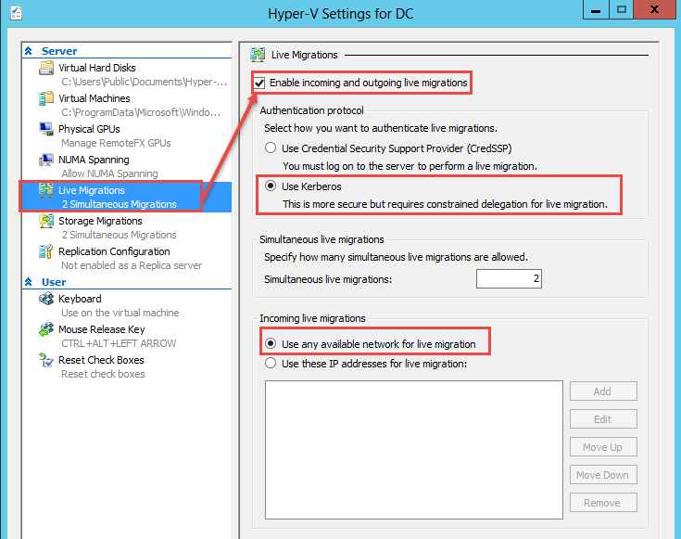This screenshot has height=539, width=681.
Task: Click the Replication Configuration icon
Action: (x=46, y=251)
